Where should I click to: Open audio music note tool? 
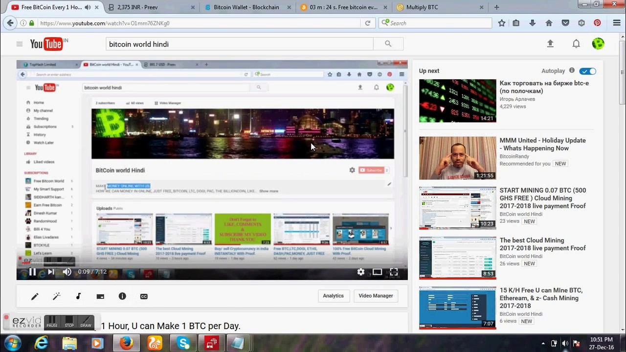[x=78, y=296]
